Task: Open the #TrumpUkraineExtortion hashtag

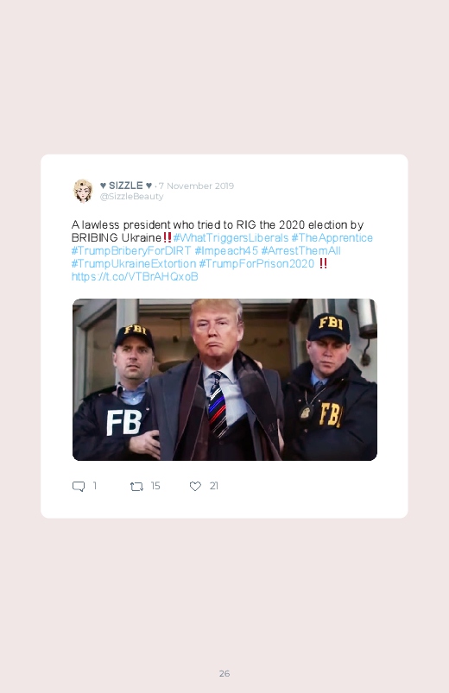Action: coord(134,263)
